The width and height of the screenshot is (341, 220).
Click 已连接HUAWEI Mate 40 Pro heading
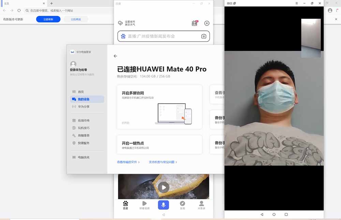click(162, 69)
